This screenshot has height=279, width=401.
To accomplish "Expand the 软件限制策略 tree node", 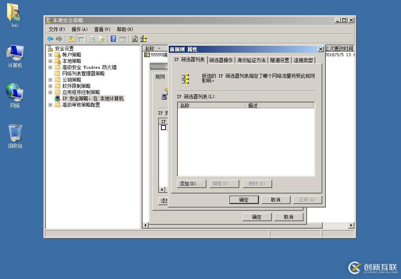I will point(51,86).
